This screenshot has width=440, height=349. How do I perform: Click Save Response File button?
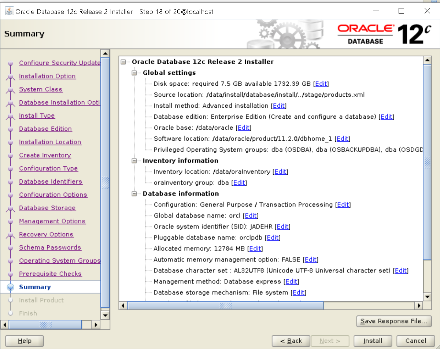(394, 321)
